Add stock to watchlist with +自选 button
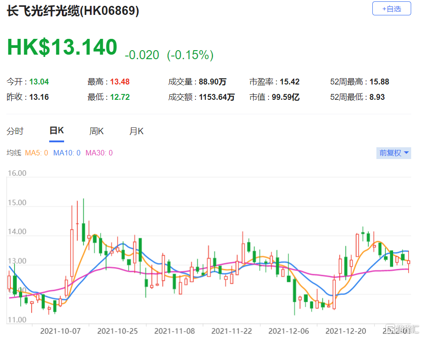The height and width of the screenshot is (337, 422). point(391,9)
